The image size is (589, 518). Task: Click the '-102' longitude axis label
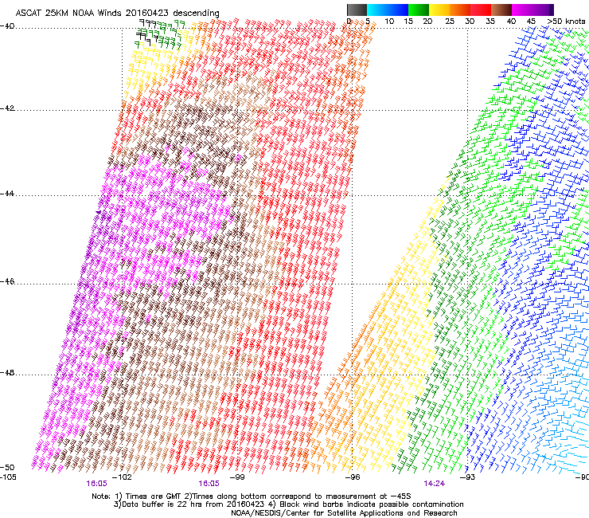123,477
